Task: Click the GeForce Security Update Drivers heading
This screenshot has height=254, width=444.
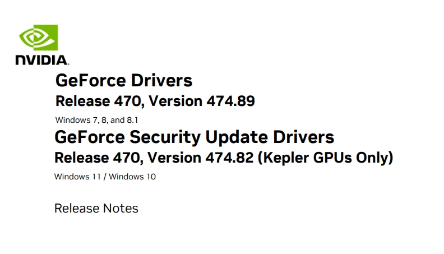Action: pos(194,137)
